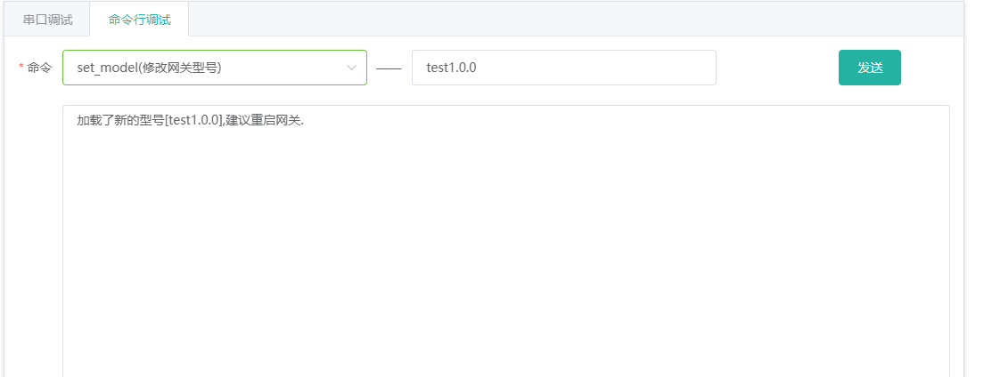Select the set_model(修改网关型号) text in combo box
The image size is (992, 377).
(x=149, y=68)
